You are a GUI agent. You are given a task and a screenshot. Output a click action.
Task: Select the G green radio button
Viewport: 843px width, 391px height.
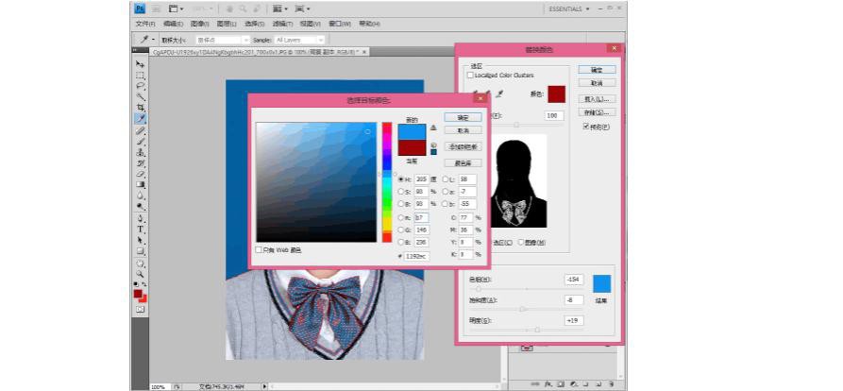[x=400, y=229]
